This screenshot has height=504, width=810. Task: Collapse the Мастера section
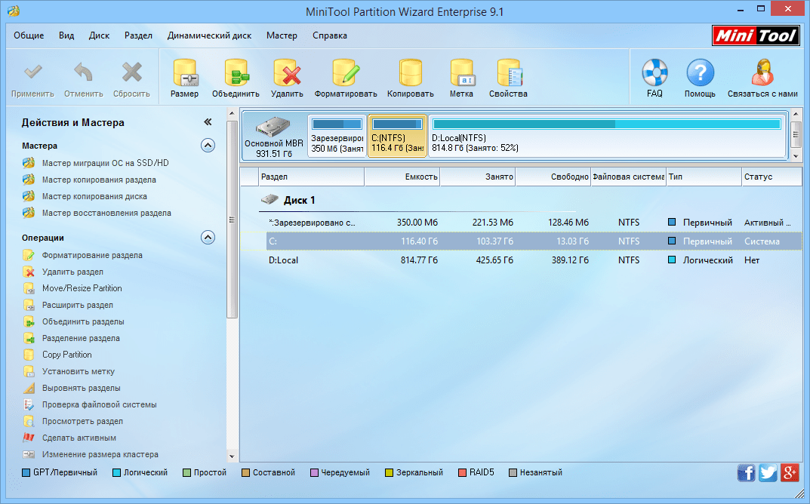tap(208, 145)
